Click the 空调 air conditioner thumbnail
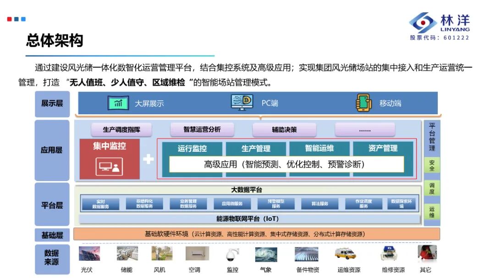Screen dimensions: 495x278 point(197,254)
